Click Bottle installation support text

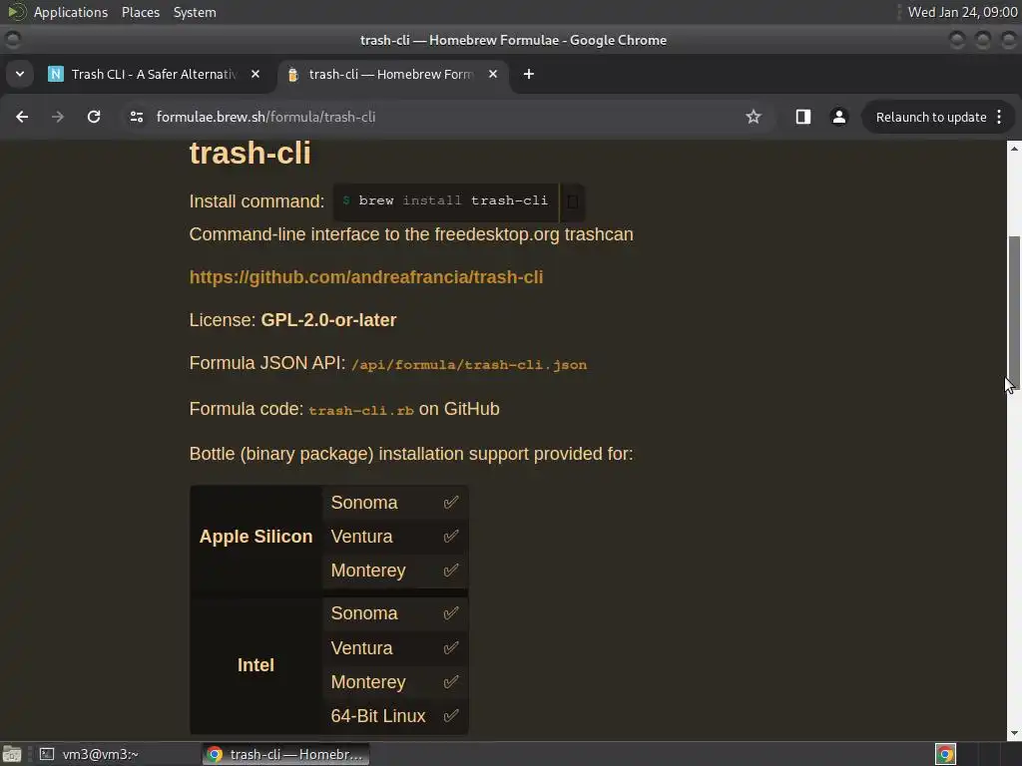click(x=410, y=454)
